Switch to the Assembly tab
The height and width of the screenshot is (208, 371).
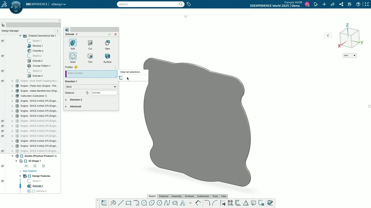tap(177, 196)
